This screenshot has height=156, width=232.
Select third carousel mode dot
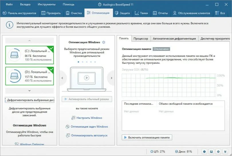point(87,62)
